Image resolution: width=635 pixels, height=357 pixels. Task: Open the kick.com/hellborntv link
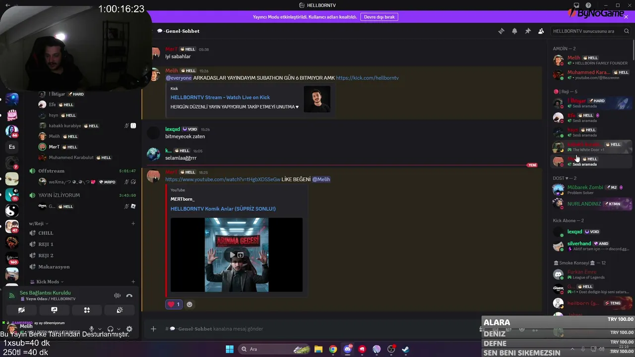pyautogui.click(x=367, y=78)
